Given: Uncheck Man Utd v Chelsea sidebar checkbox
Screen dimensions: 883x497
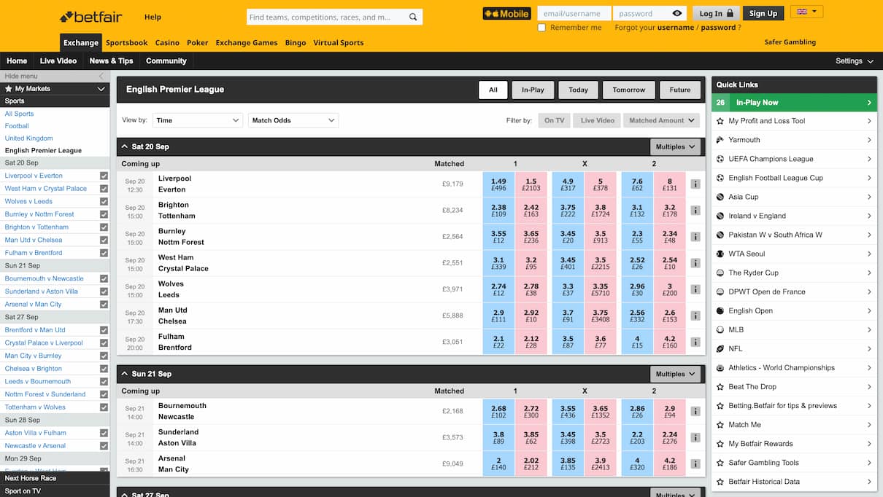Looking at the screenshot, I should point(104,240).
